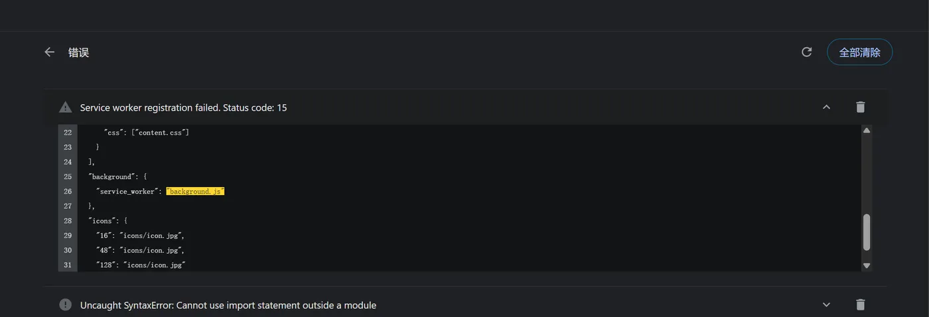
Task: Go back using the left arrow
Action: 49,52
